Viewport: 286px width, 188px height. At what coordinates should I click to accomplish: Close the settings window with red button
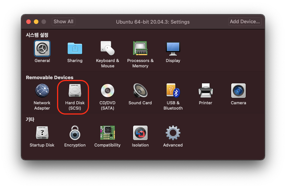[x=29, y=22]
